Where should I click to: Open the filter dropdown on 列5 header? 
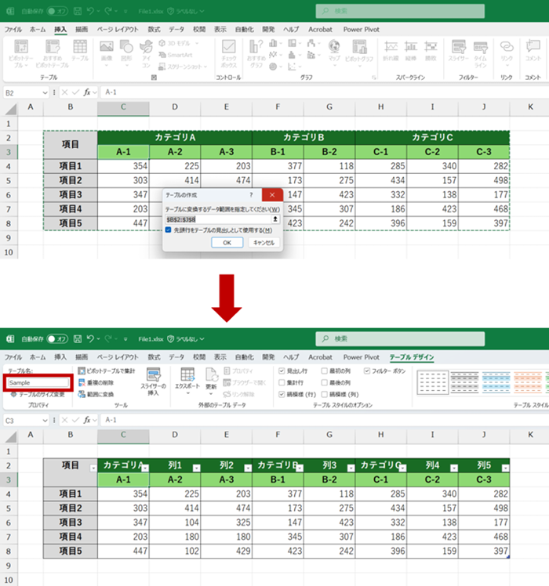pyautogui.click(x=505, y=468)
